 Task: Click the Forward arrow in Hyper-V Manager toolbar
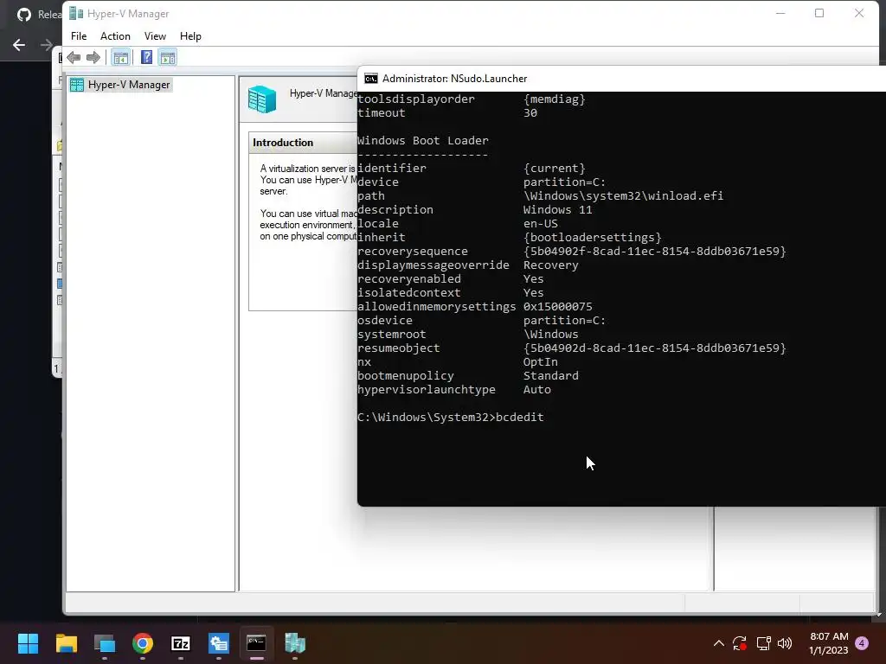pyautogui.click(x=93, y=58)
